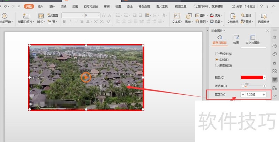Click the Text Box (文本框) icon

point(177,16)
